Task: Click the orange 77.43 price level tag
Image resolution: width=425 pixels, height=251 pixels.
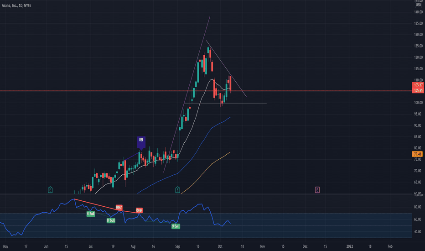Action: (417, 154)
